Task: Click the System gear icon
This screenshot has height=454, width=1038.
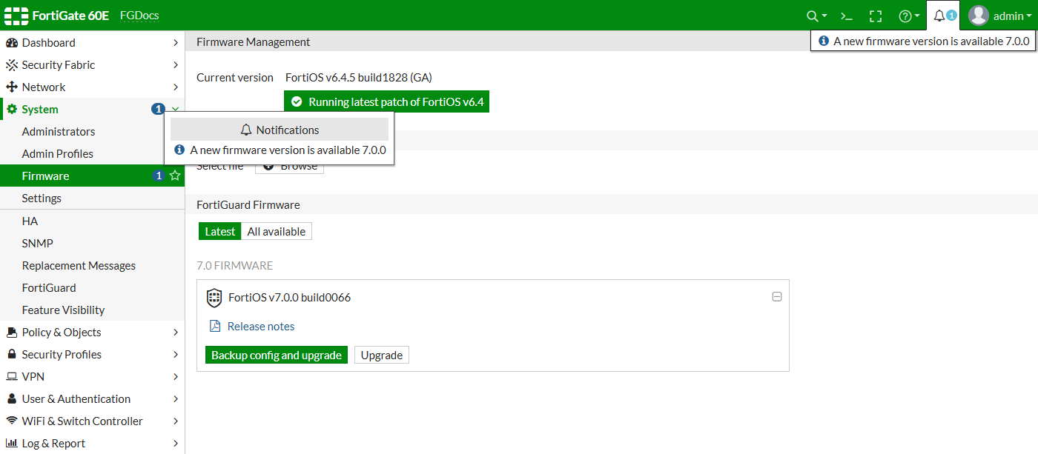Action: point(12,110)
